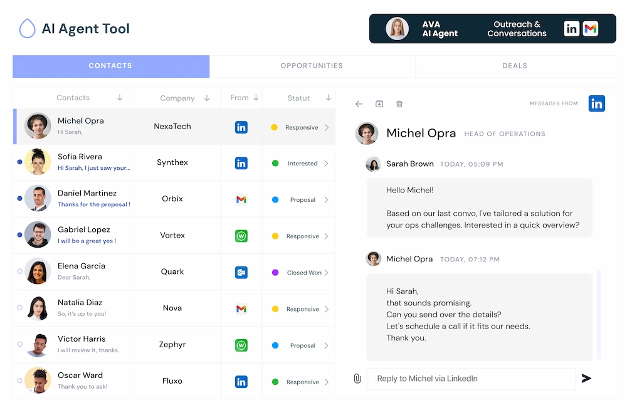Click AVA AI Agent avatar photo
Screen dimensions: 627x420
pos(397,28)
